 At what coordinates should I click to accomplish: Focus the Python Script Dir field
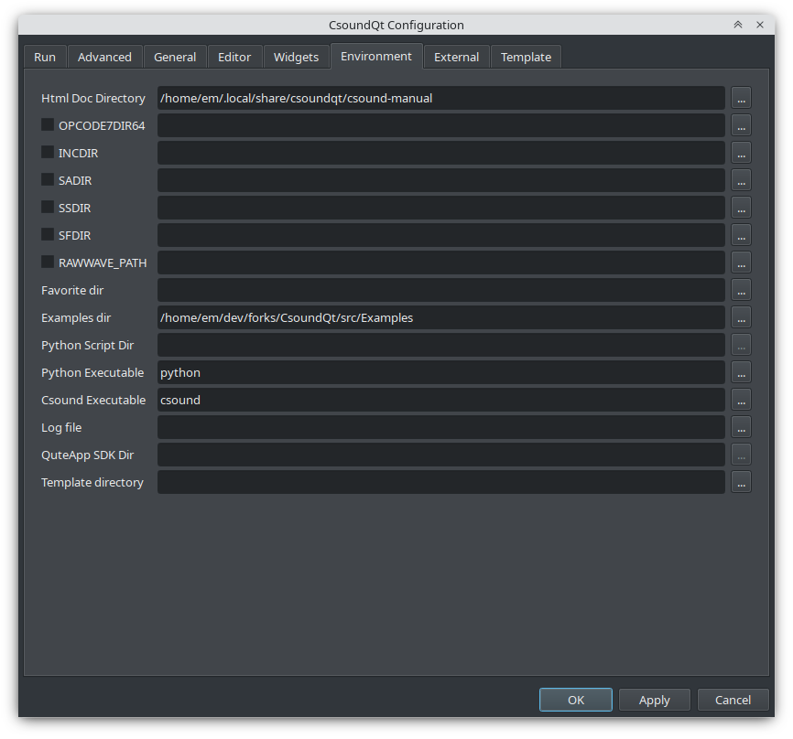pyautogui.click(x=441, y=345)
